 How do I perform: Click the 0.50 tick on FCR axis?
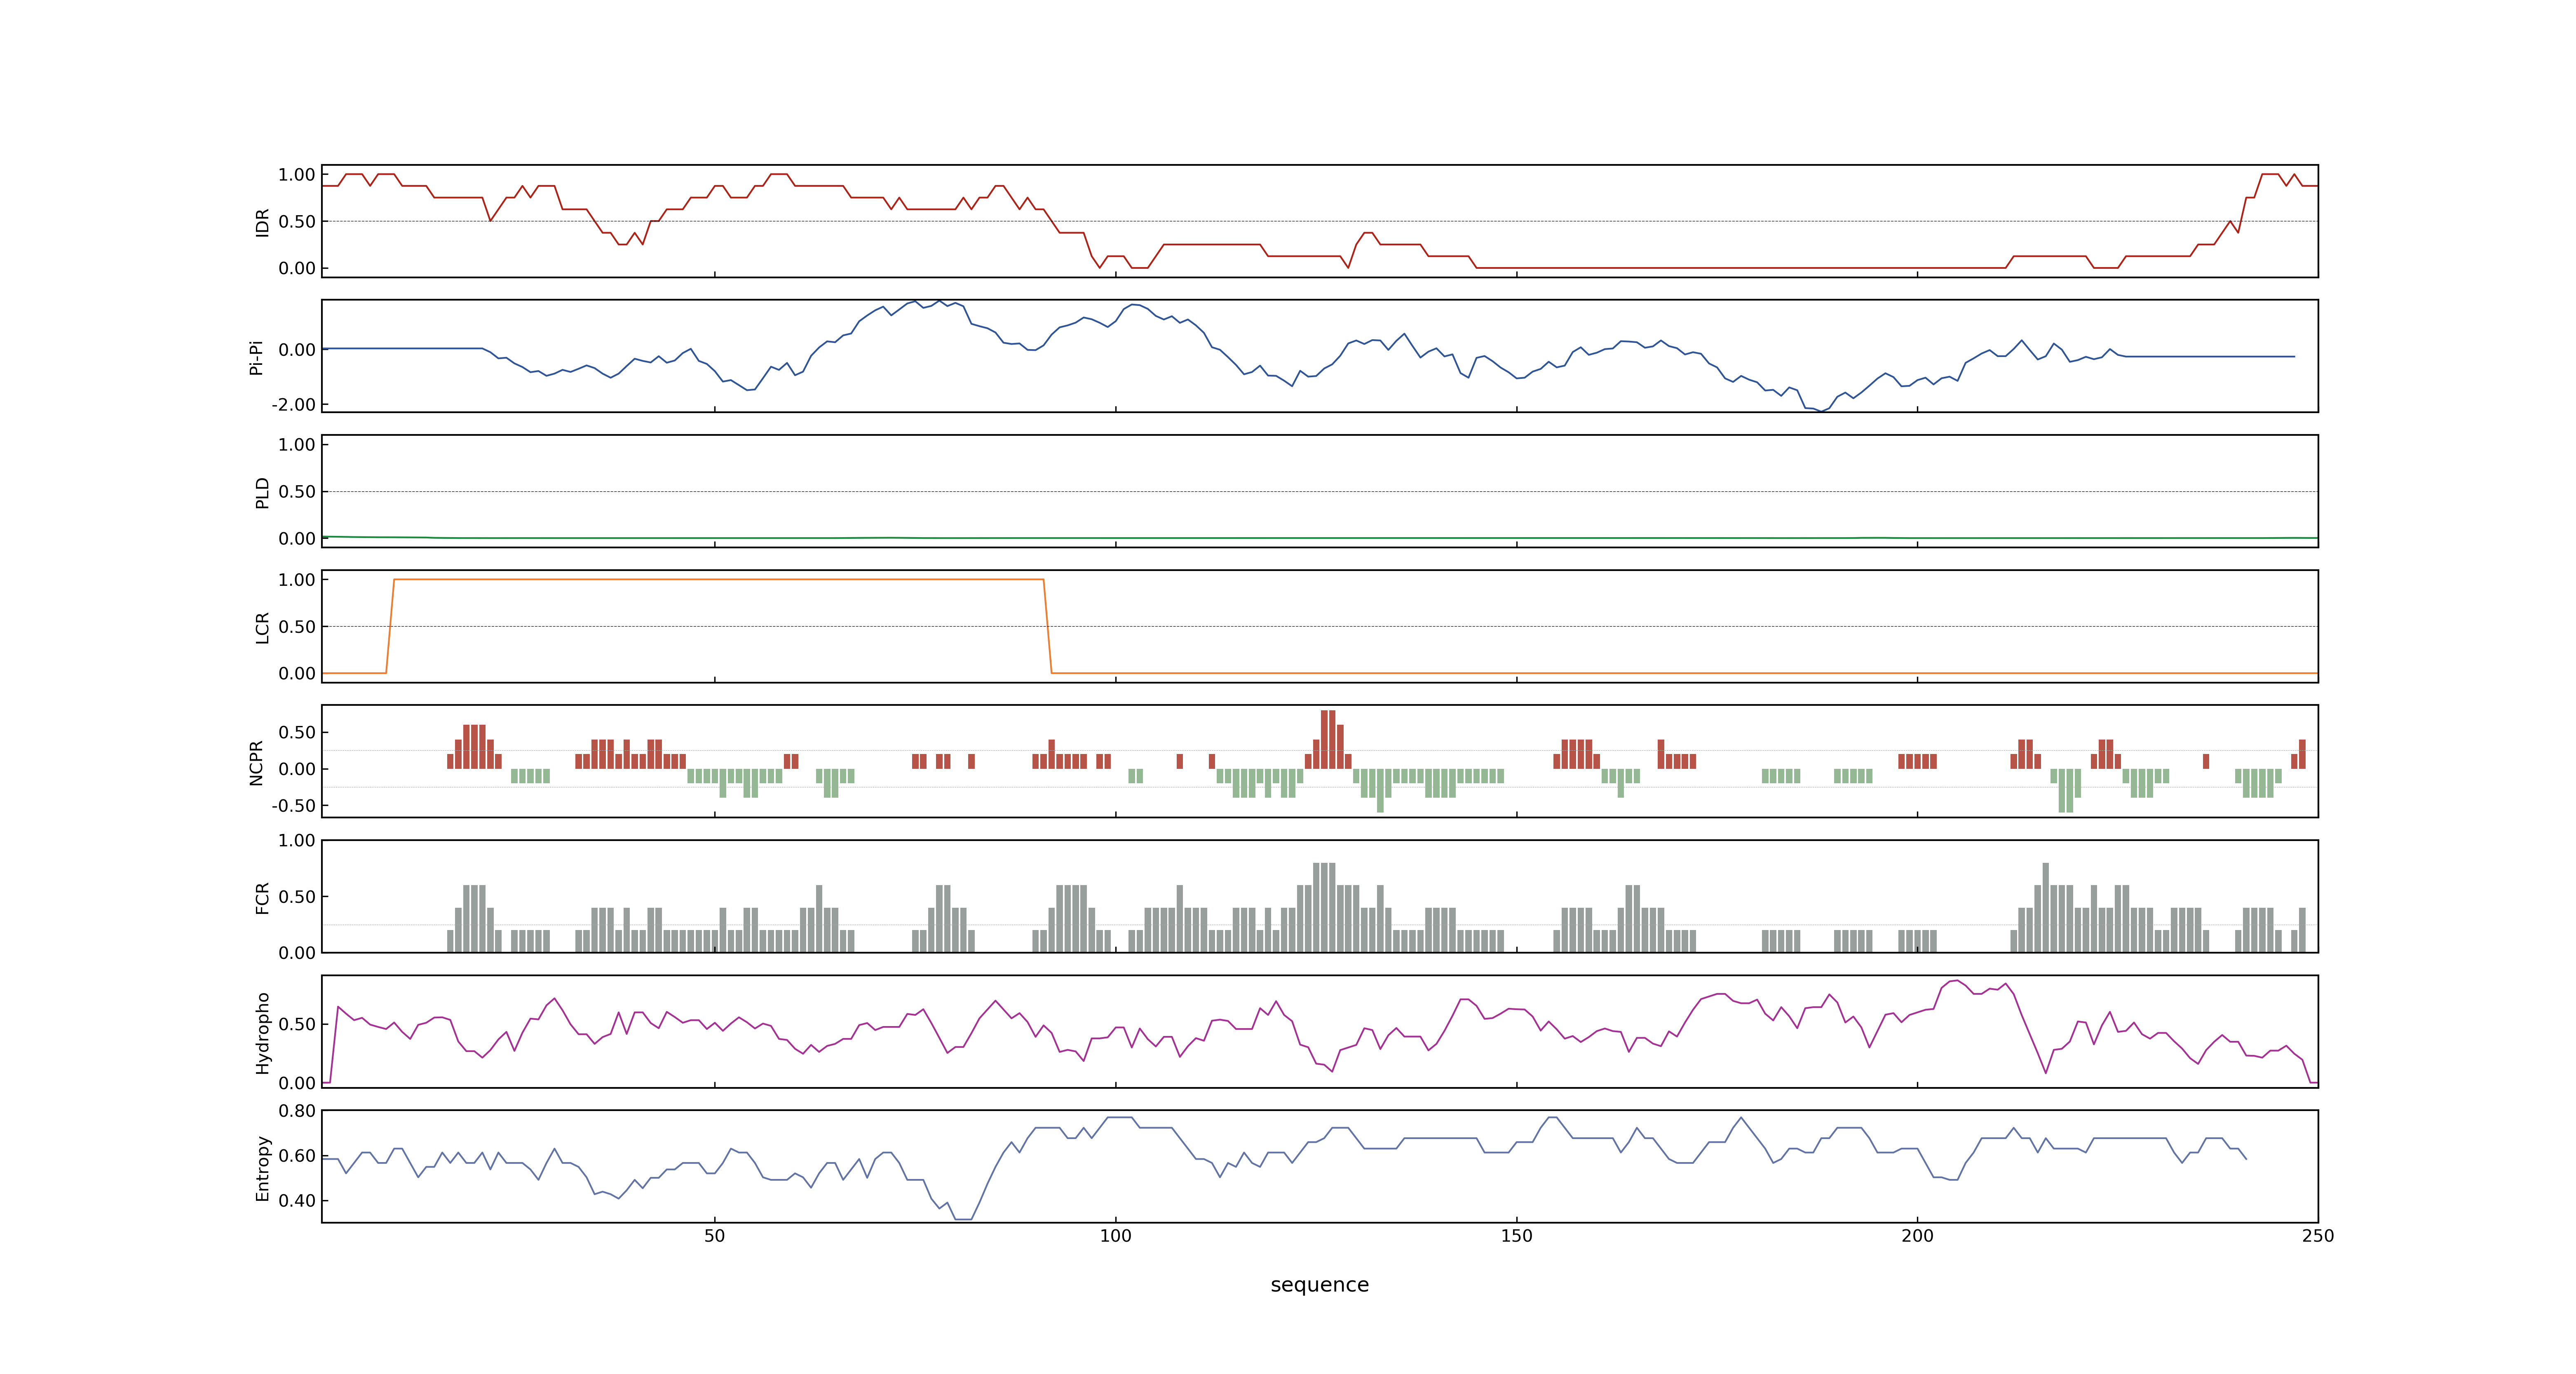[x=297, y=897]
